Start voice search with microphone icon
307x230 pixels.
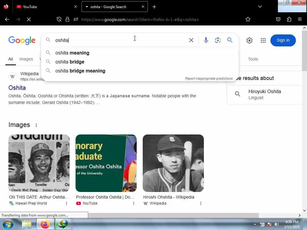point(206,40)
